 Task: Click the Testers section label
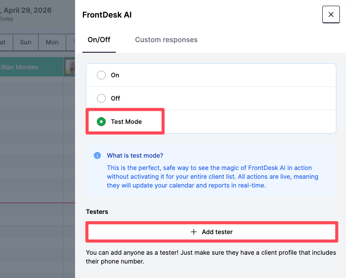coord(97,212)
